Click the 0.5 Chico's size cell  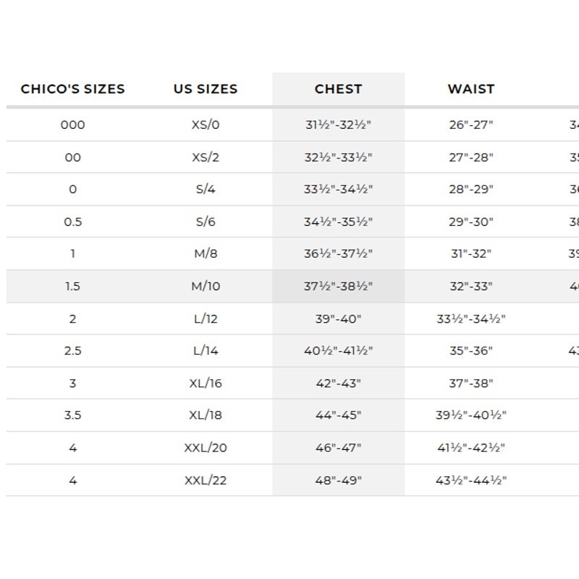[73, 222]
